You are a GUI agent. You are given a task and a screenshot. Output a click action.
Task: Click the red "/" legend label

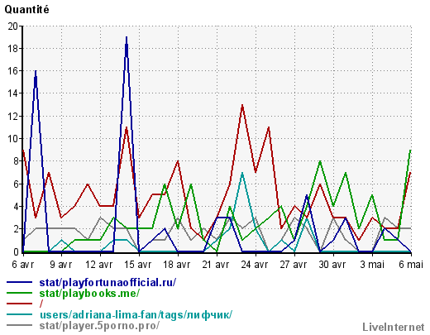41,304
